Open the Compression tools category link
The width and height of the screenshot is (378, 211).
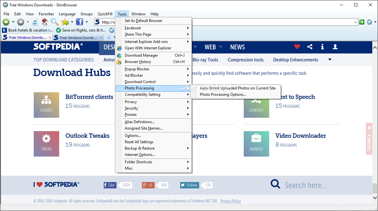tap(246, 60)
